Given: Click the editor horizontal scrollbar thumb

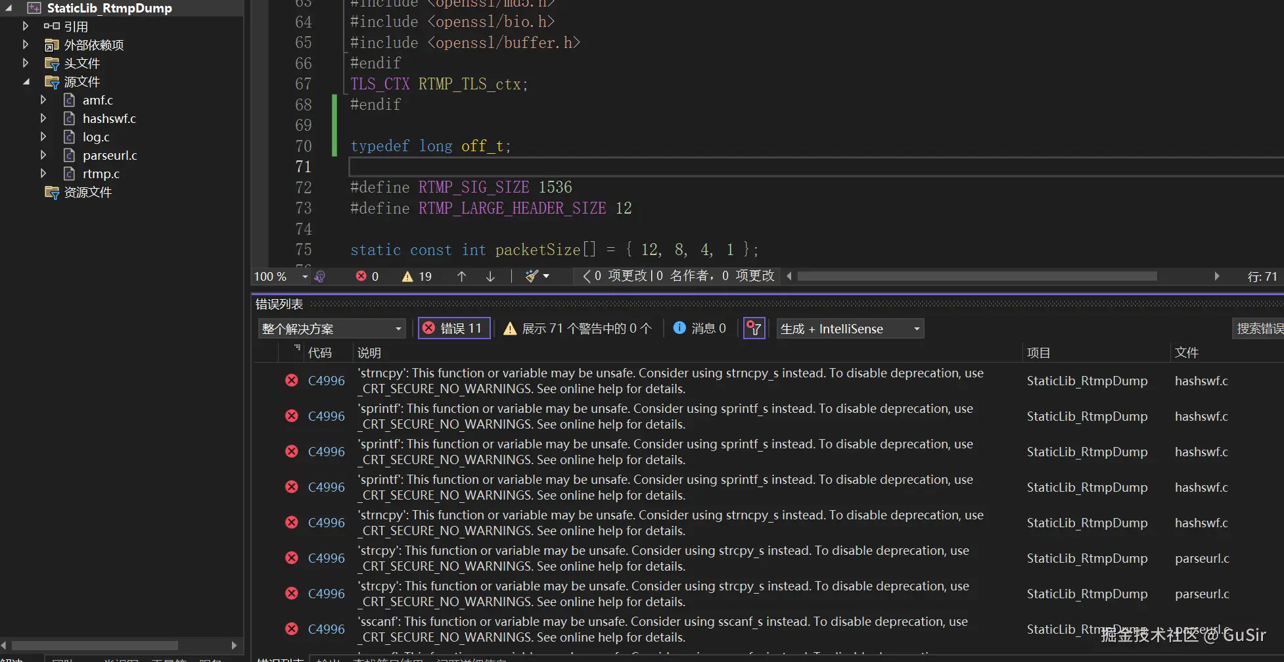Looking at the screenshot, I should coord(977,277).
